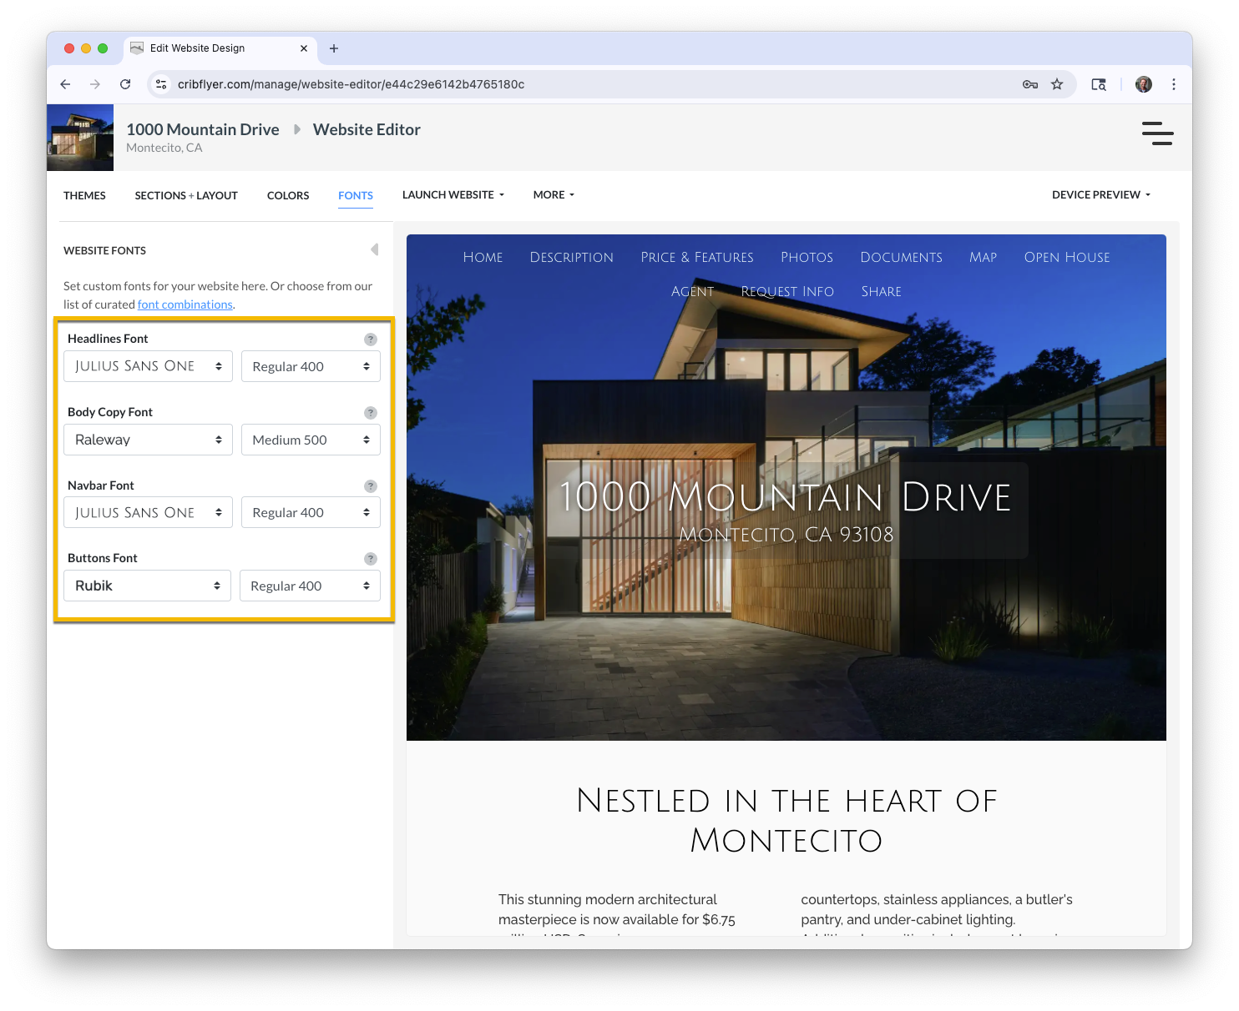Click the property thumbnail photo
1239x1011 pixels.
tap(80, 138)
